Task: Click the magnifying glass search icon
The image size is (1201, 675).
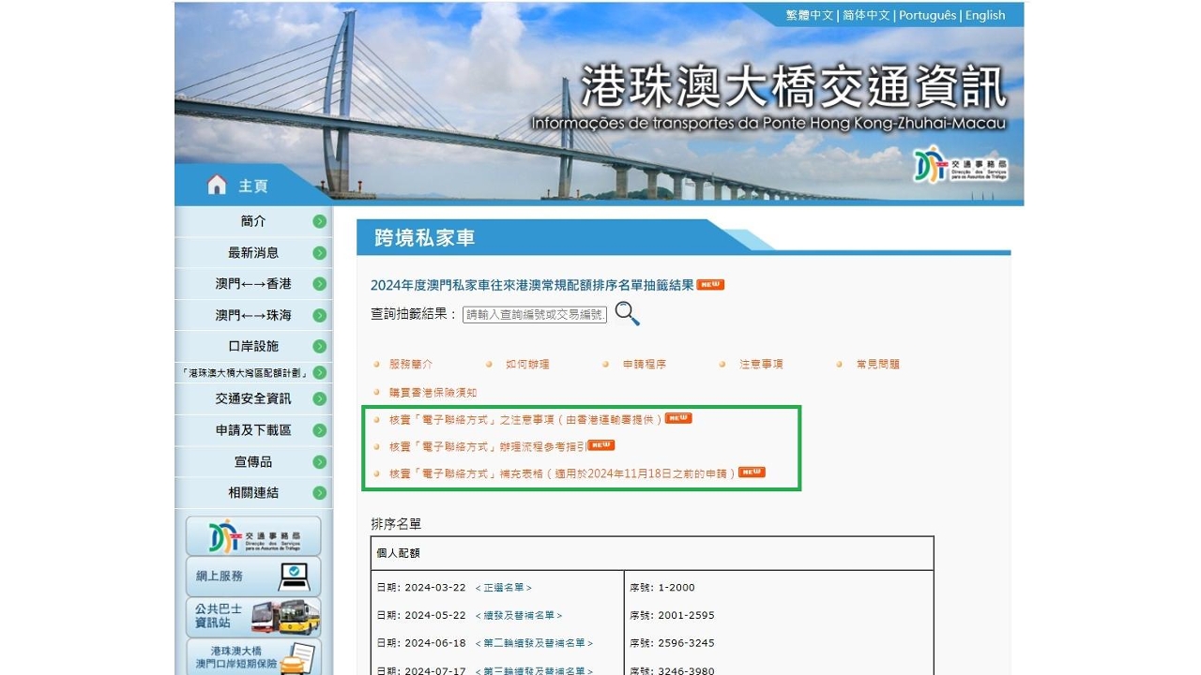Action: coord(628,314)
